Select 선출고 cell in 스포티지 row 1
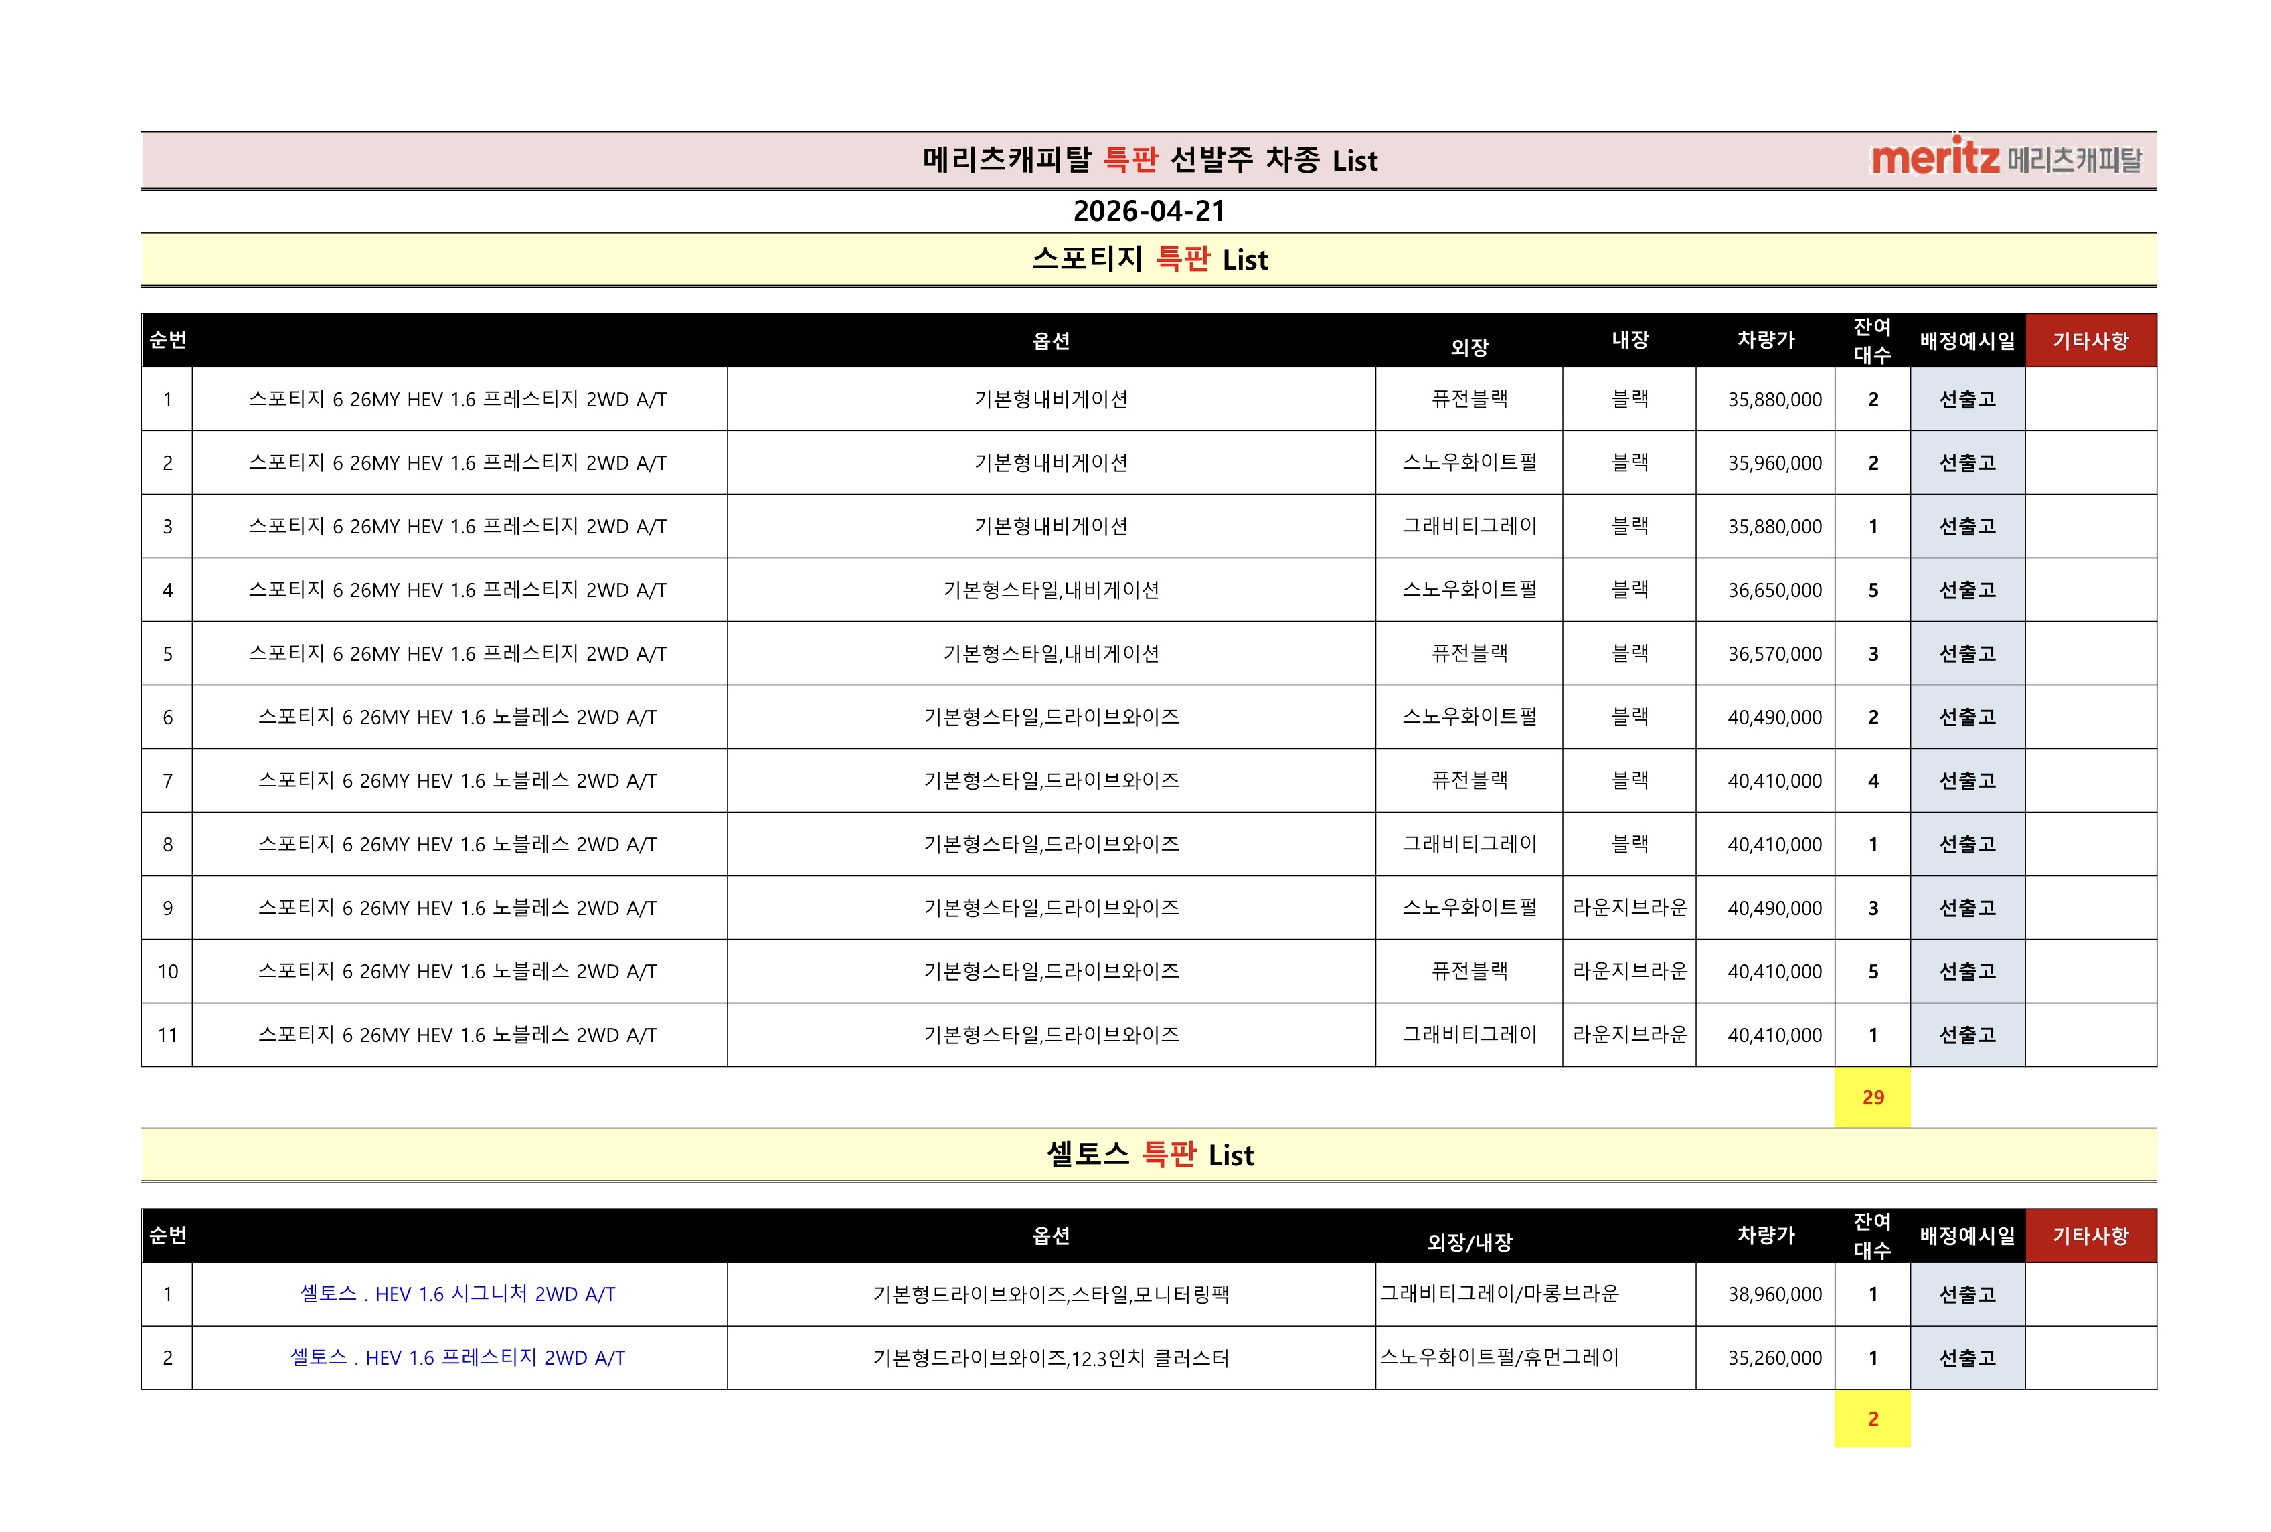Screen dimensions: 2271x1532 (1966, 400)
